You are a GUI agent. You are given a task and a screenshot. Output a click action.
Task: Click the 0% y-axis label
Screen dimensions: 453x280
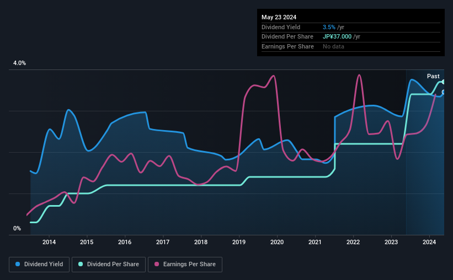pos(17,228)
